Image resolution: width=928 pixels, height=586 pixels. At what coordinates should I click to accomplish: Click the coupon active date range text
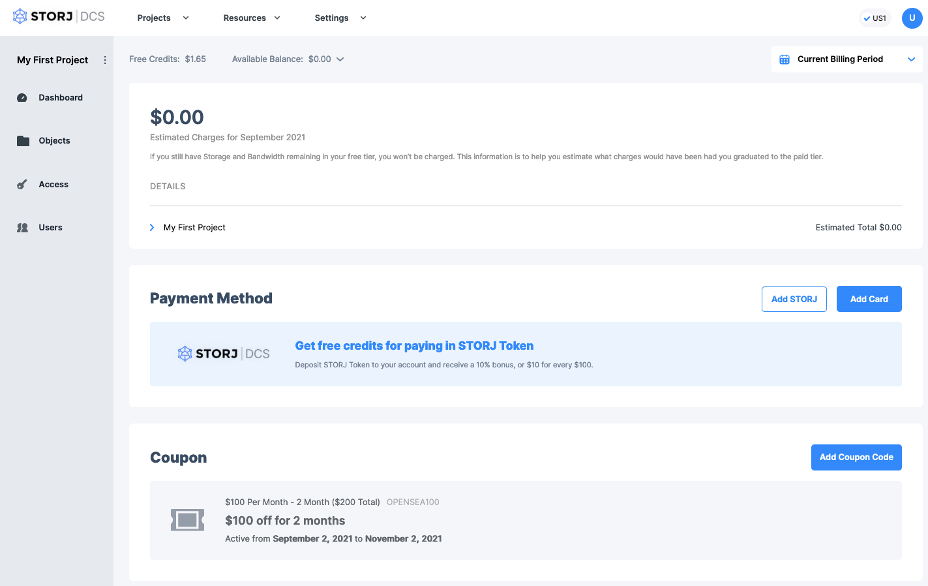click(333, 539)
